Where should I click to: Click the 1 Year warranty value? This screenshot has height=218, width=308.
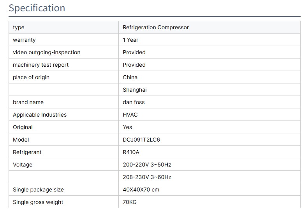[130, 40]
